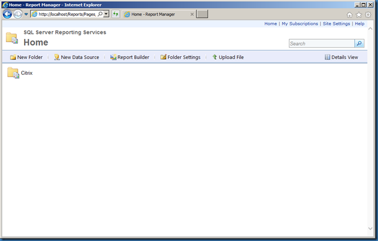378x241 pixels.
Task: Open the Site Settings link
Action: point(336,23)
